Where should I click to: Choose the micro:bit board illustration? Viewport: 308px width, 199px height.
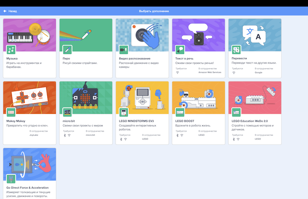(x=85, y=96)
